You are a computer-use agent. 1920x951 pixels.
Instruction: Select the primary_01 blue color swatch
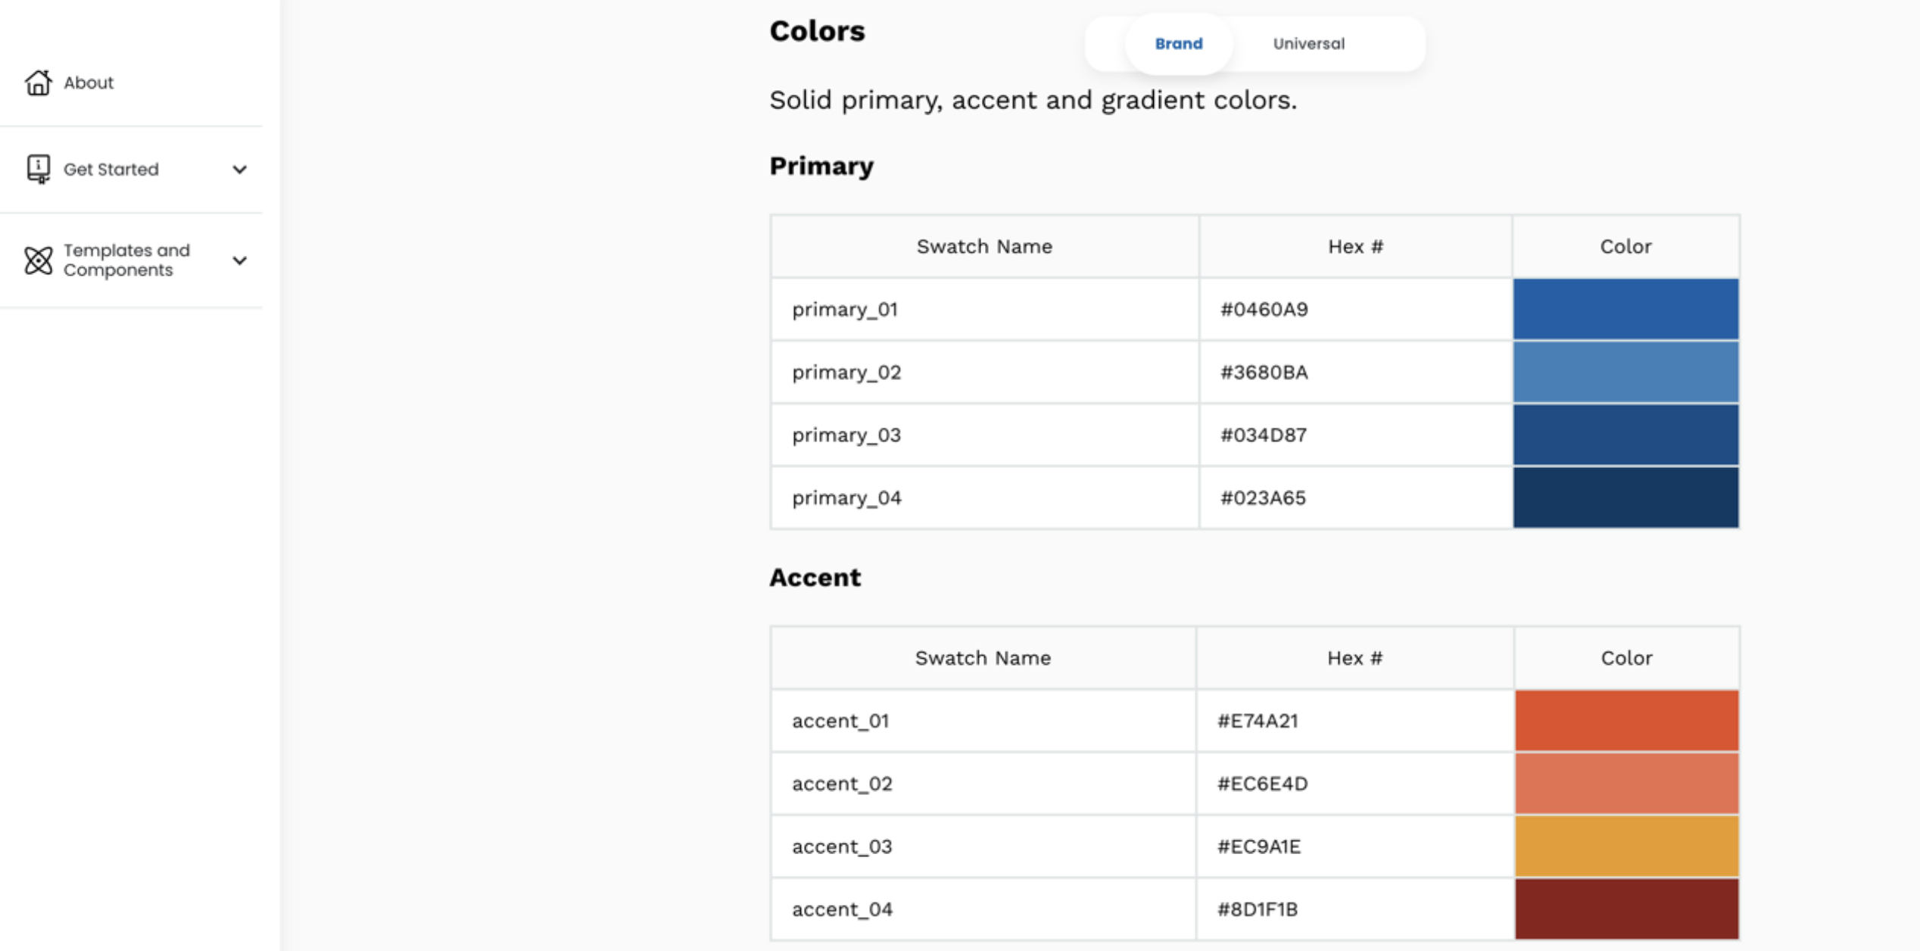[x=1625, y=309]
